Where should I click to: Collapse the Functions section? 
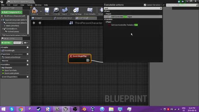[1, 54]
